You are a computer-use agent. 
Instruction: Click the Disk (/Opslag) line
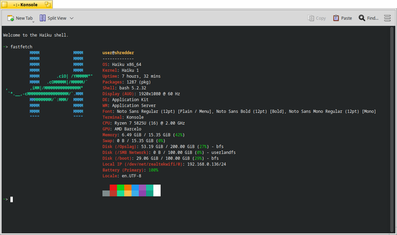pos(162,147)
